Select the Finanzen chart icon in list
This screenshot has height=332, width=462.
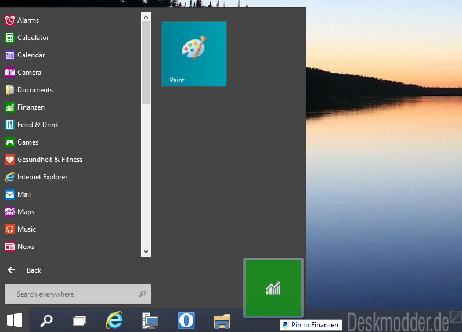point(10,107)
